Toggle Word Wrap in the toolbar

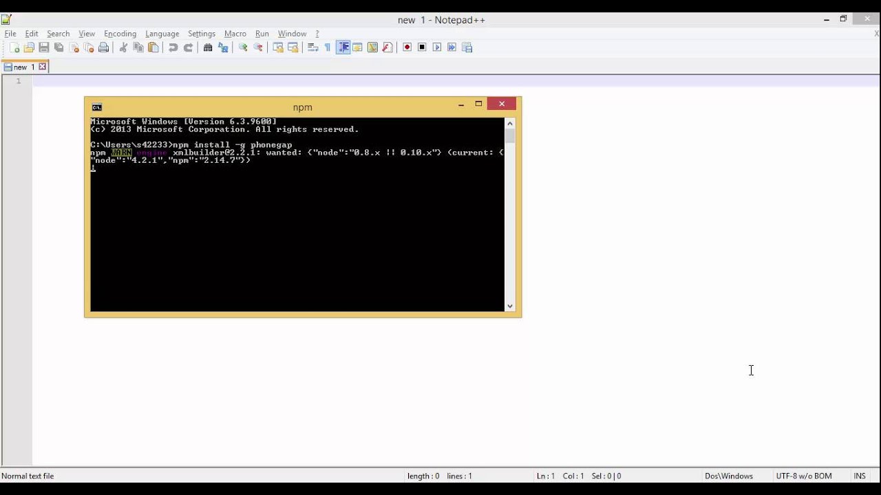click(312, 47)
